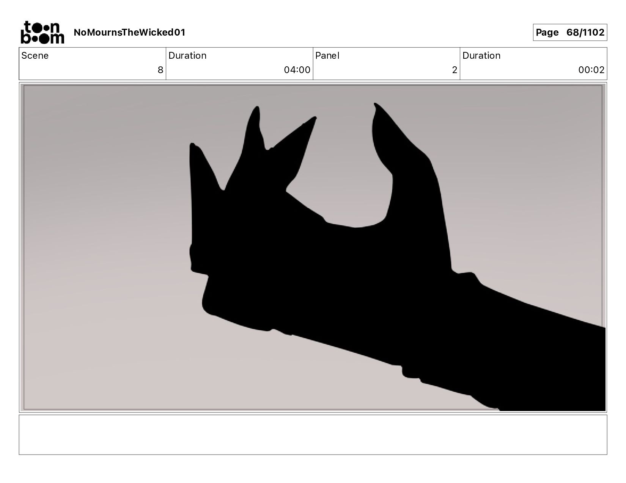This screenshot has height=483, width=626.
Task: Click the black silhouette storyboard panel image
Action: 313,247
